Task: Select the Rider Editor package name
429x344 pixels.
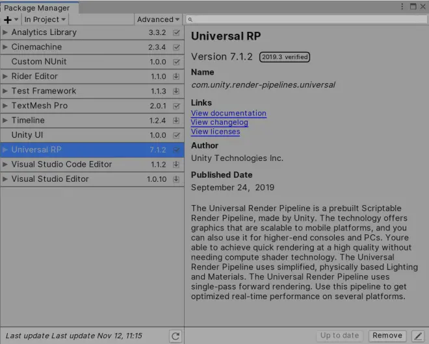Action: pos(34,76)
